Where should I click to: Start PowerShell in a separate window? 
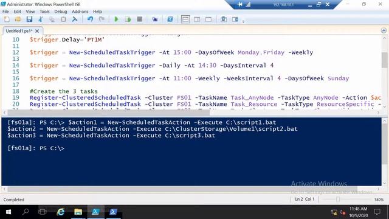pos(170,19)
